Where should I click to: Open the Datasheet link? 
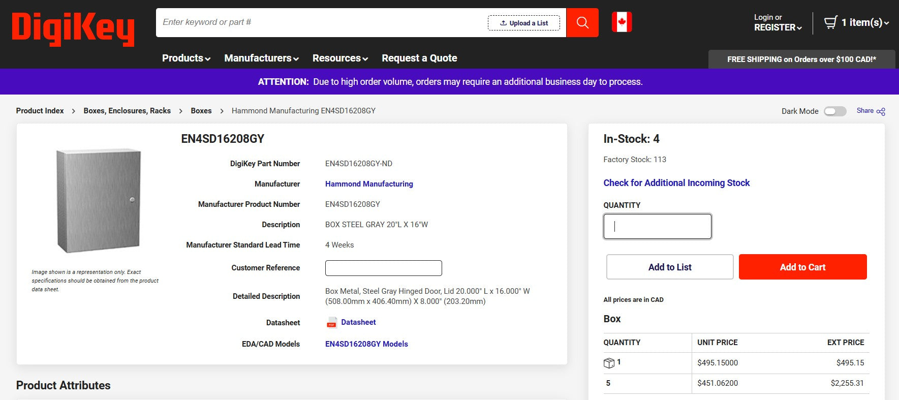(x=358, y=322)
